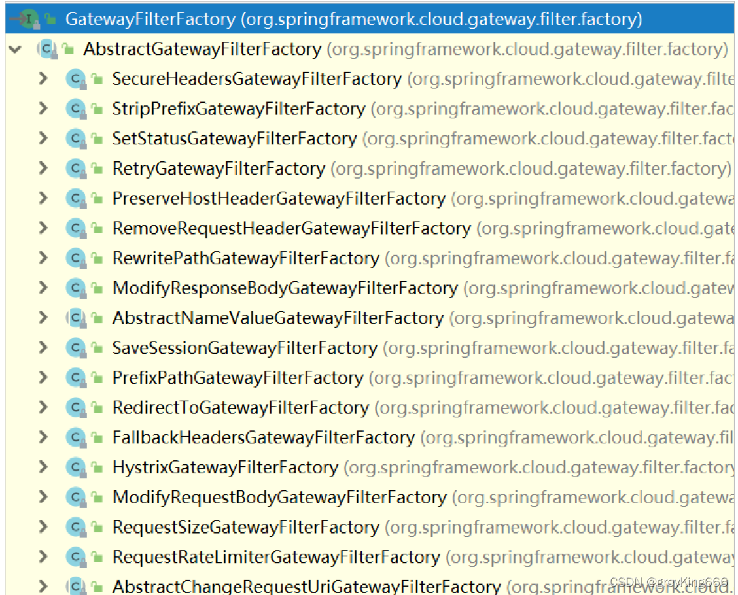The image size is (738, 595).
Task: Select the StripPrefixGatewayFilterFactory row text
Action: [423, 109]
